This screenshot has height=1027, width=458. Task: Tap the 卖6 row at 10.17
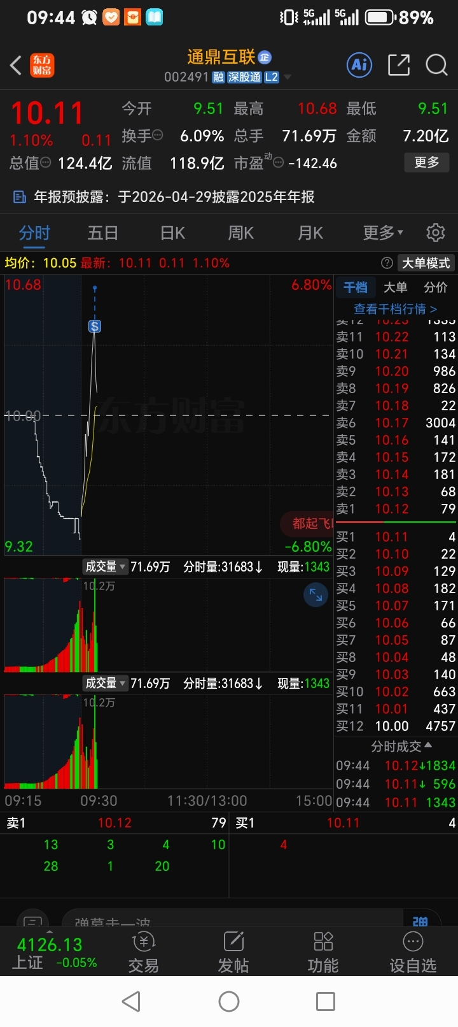pyautogui.click(x=396, y=423)
